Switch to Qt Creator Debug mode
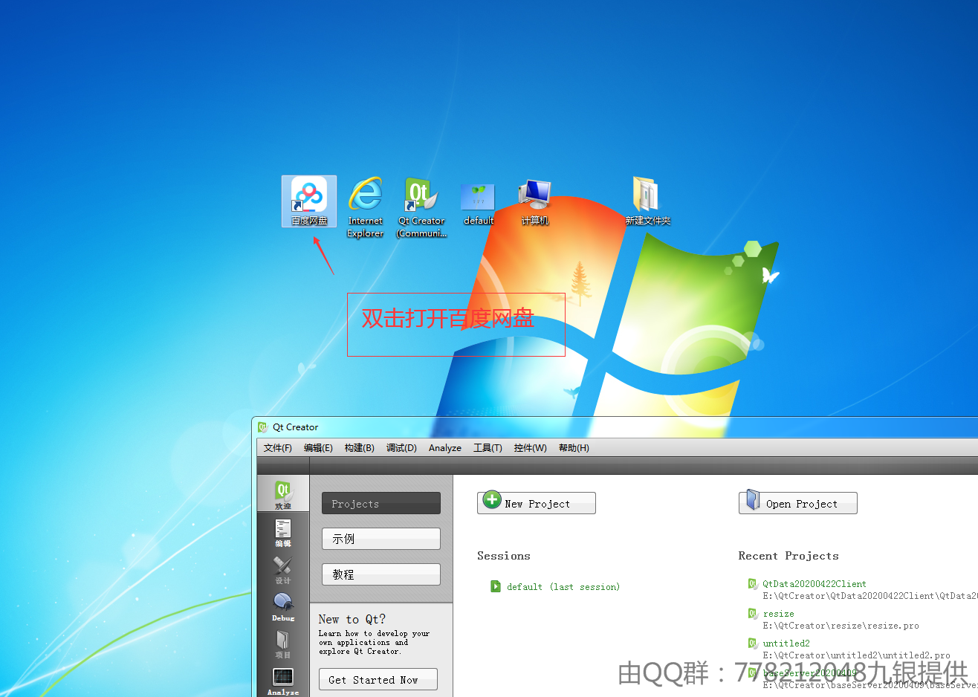The height and width of the screenshot is (697, 978). coord(283,607)
